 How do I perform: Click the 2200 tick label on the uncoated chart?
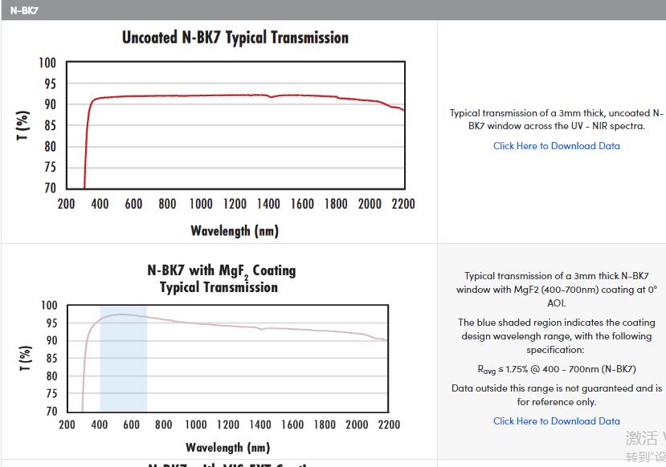402,204
